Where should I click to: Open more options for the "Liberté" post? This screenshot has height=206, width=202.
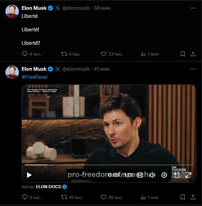tap(193, 7)
